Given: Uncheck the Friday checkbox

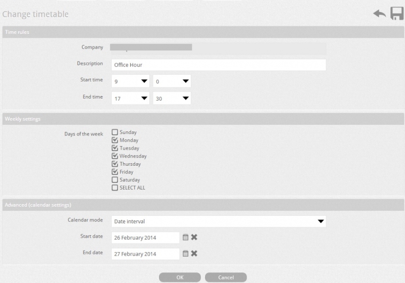Looking at the screenshot, I should pyautogui.click(x=115, y=172).
